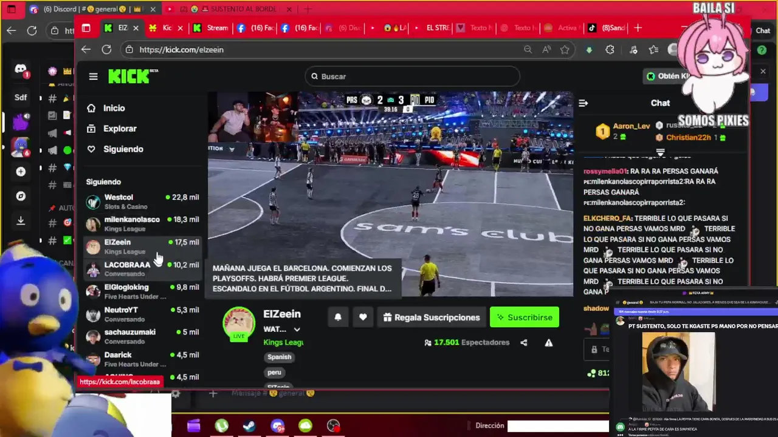
Task: Expand the chat leaderboard chevron
Action: (x=660, y=152)
